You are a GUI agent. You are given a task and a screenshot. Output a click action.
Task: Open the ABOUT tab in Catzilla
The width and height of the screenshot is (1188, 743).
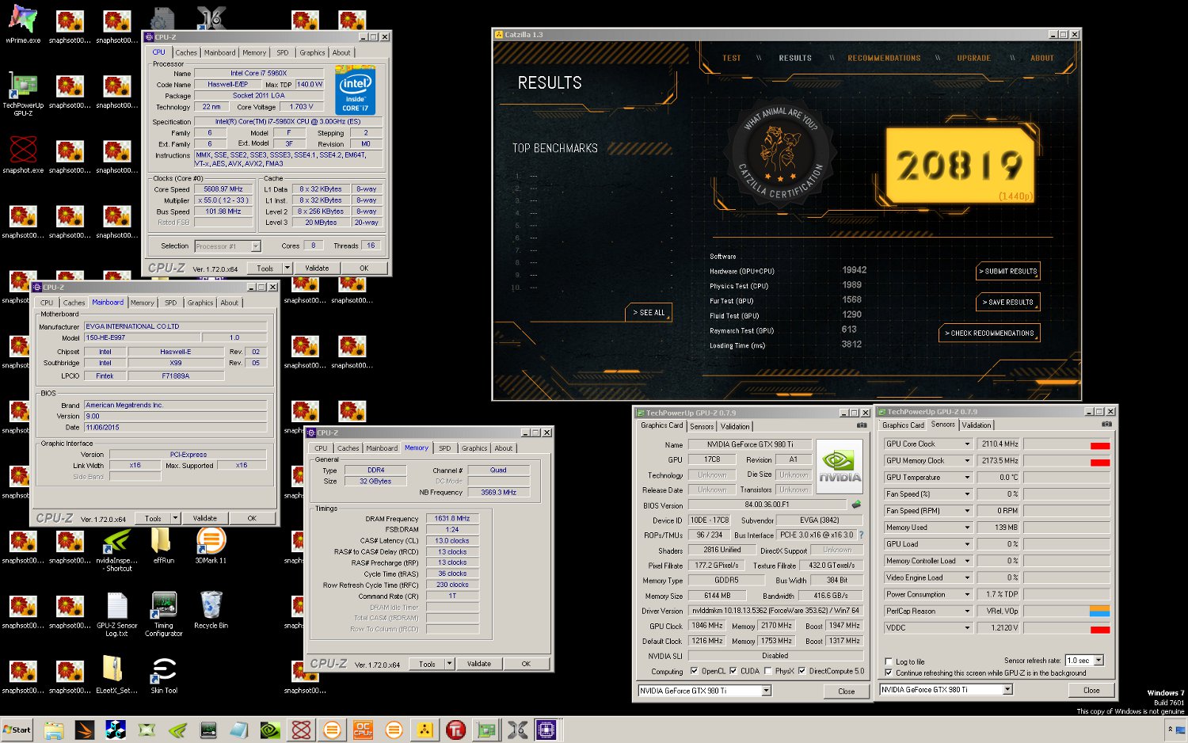tap(1042, 58)
